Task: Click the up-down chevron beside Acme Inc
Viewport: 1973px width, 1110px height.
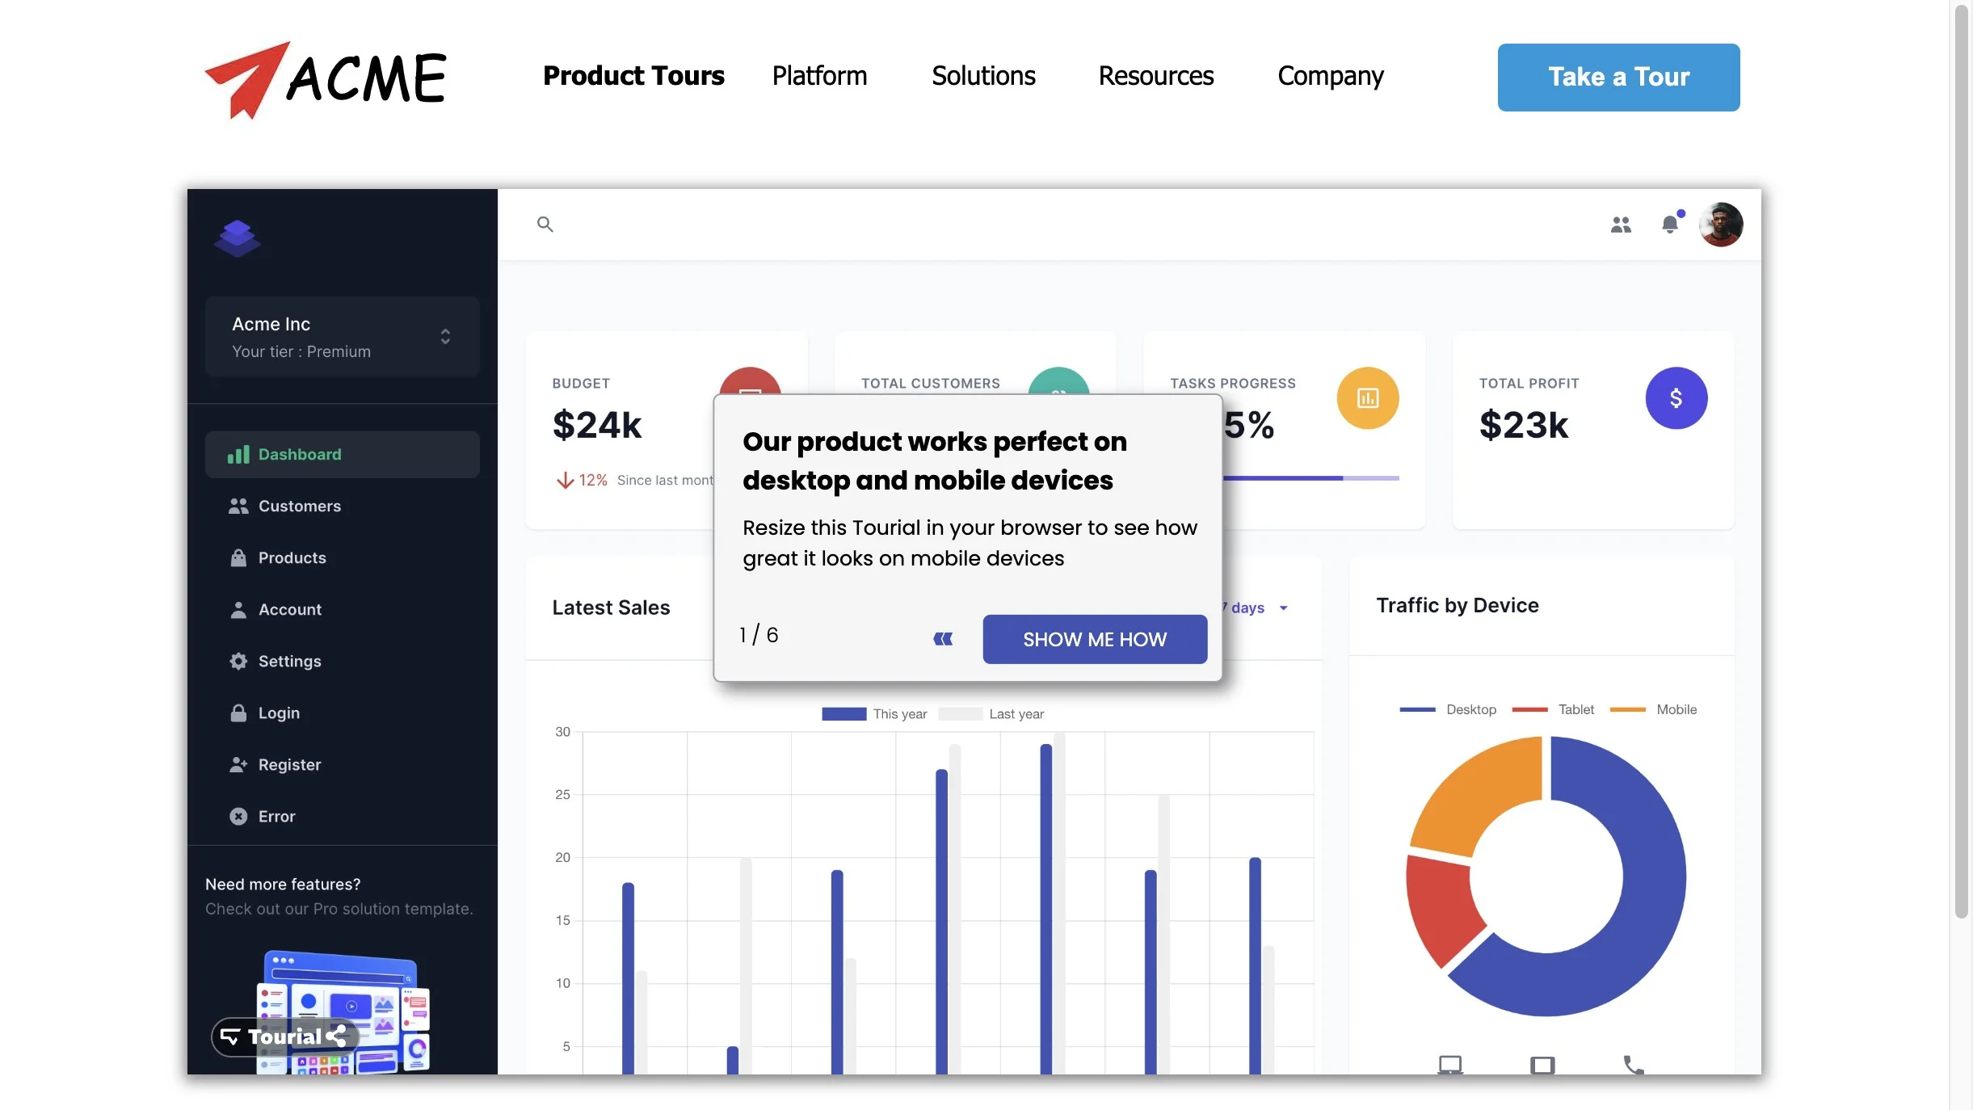Action: coord(445,337)
